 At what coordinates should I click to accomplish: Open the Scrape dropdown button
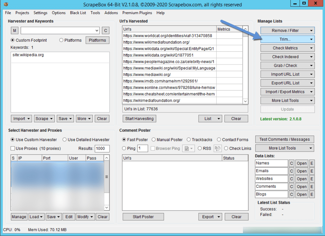pos(44,119)
